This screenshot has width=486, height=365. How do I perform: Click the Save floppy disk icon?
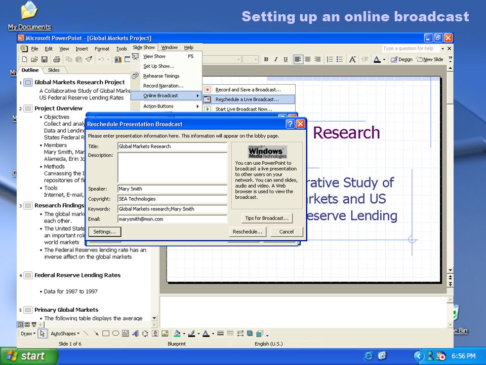pyautogui.click(x=45, y=59)
